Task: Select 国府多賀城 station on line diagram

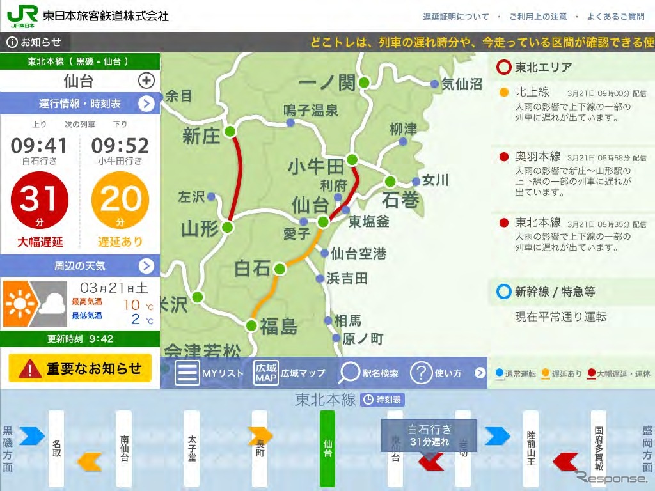Action: point(598,448)
